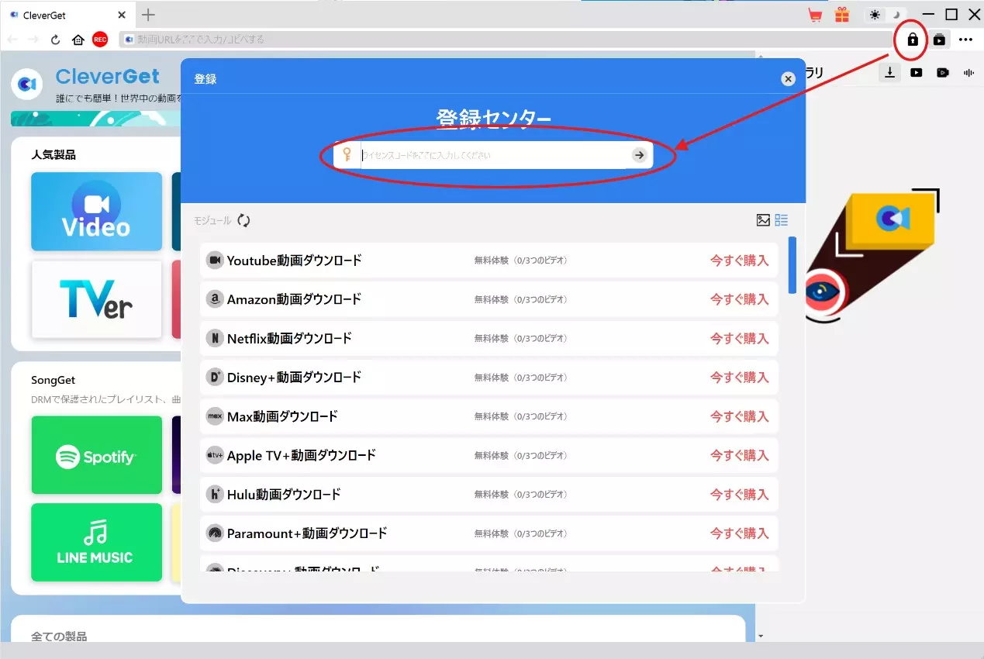The height and width of the screenshot is (659, 984).
Task: Open the three-dot more menu
Action: [965, 40]
